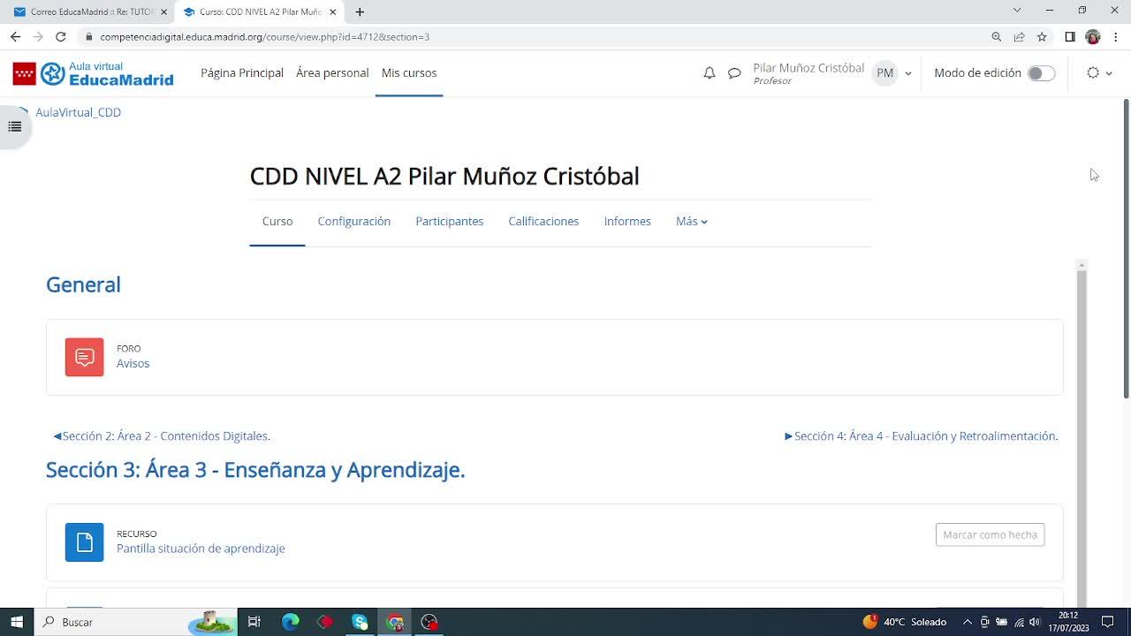The image size is (1131, 636).
Task: Click the Pilar Muñoz Cristóbal user name
Action: [x=808, y=68]
